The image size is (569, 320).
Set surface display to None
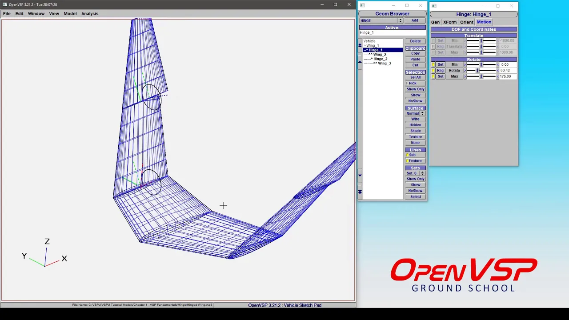415,143
